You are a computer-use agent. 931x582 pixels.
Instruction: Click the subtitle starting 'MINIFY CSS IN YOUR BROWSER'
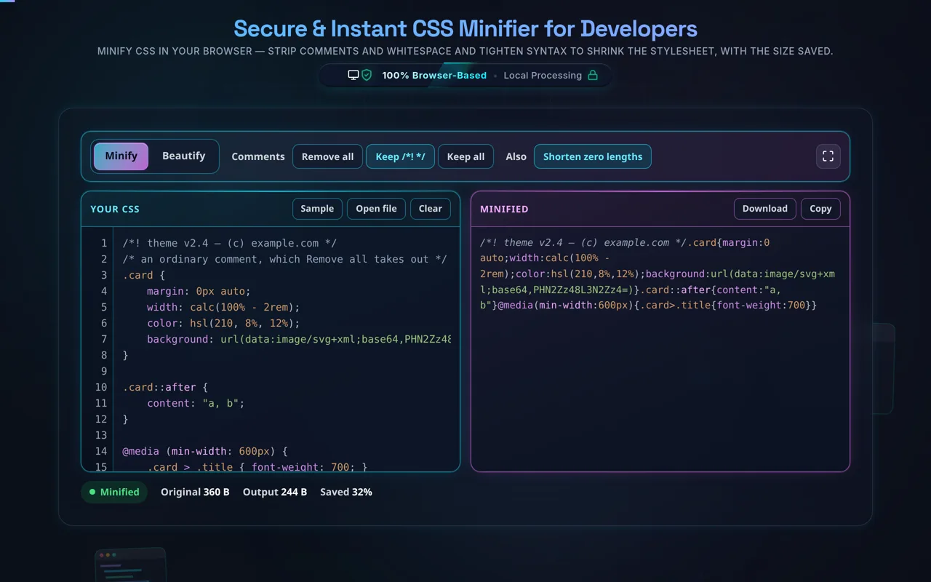[465, 52]
